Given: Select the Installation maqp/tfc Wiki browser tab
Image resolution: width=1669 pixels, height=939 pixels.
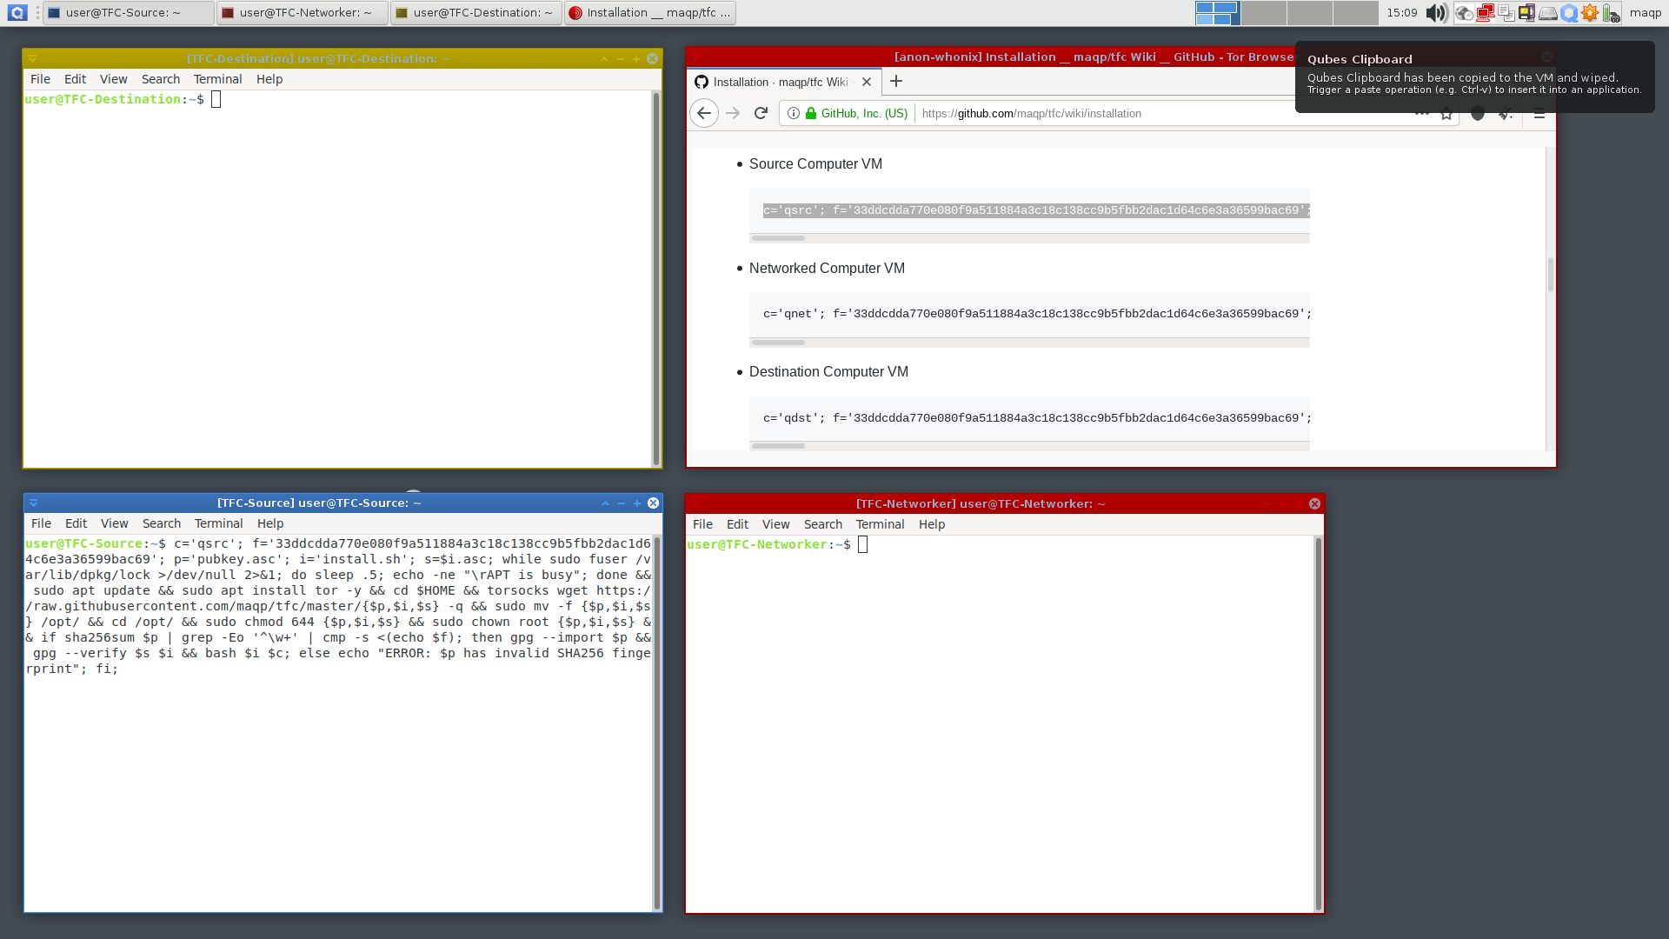Looking at the screenshot, I should (783, 82).
